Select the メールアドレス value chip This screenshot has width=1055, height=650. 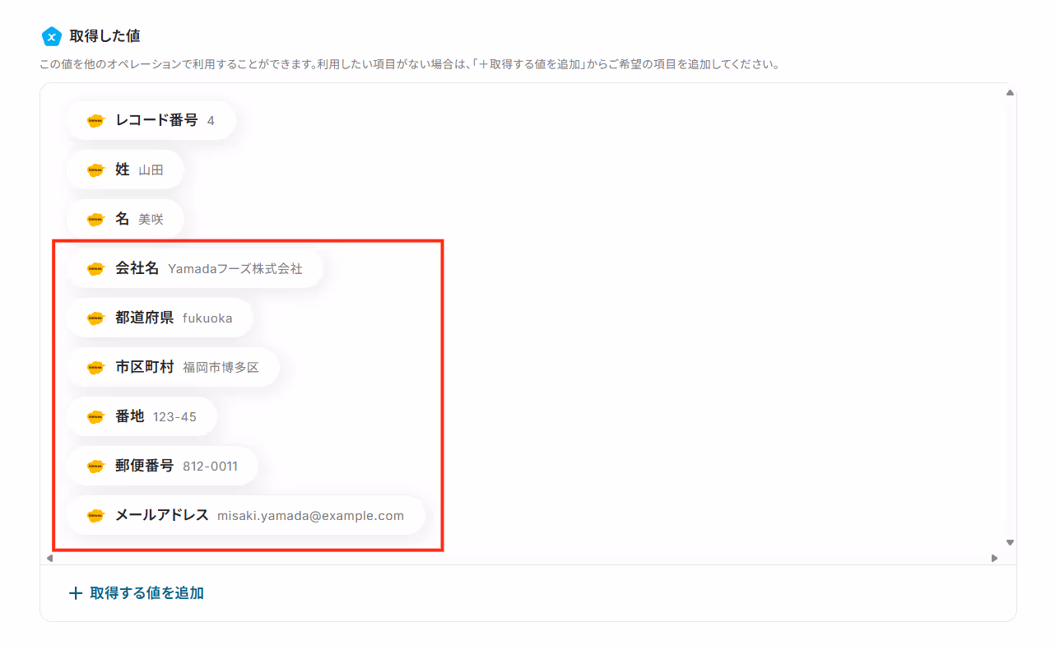point(246,516)
